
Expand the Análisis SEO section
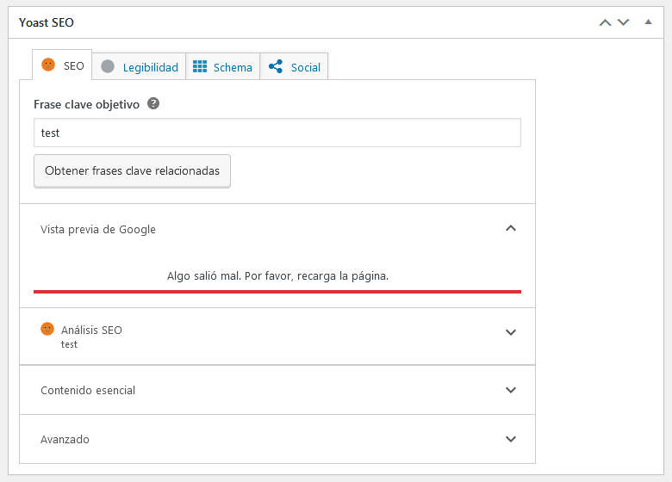tap(277, 336)
